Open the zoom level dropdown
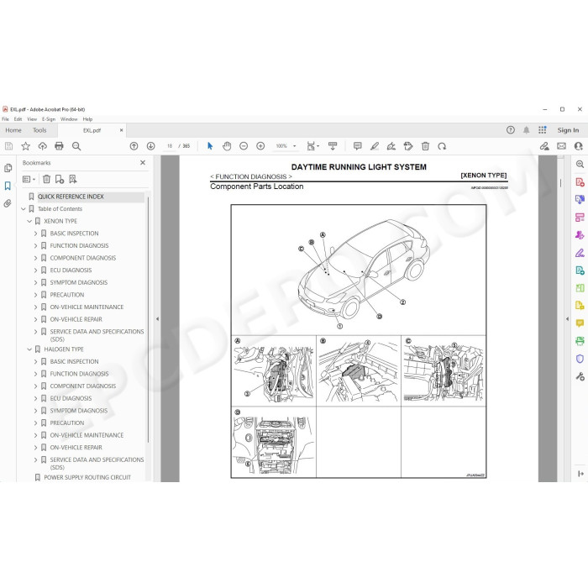 coord(294,146)
